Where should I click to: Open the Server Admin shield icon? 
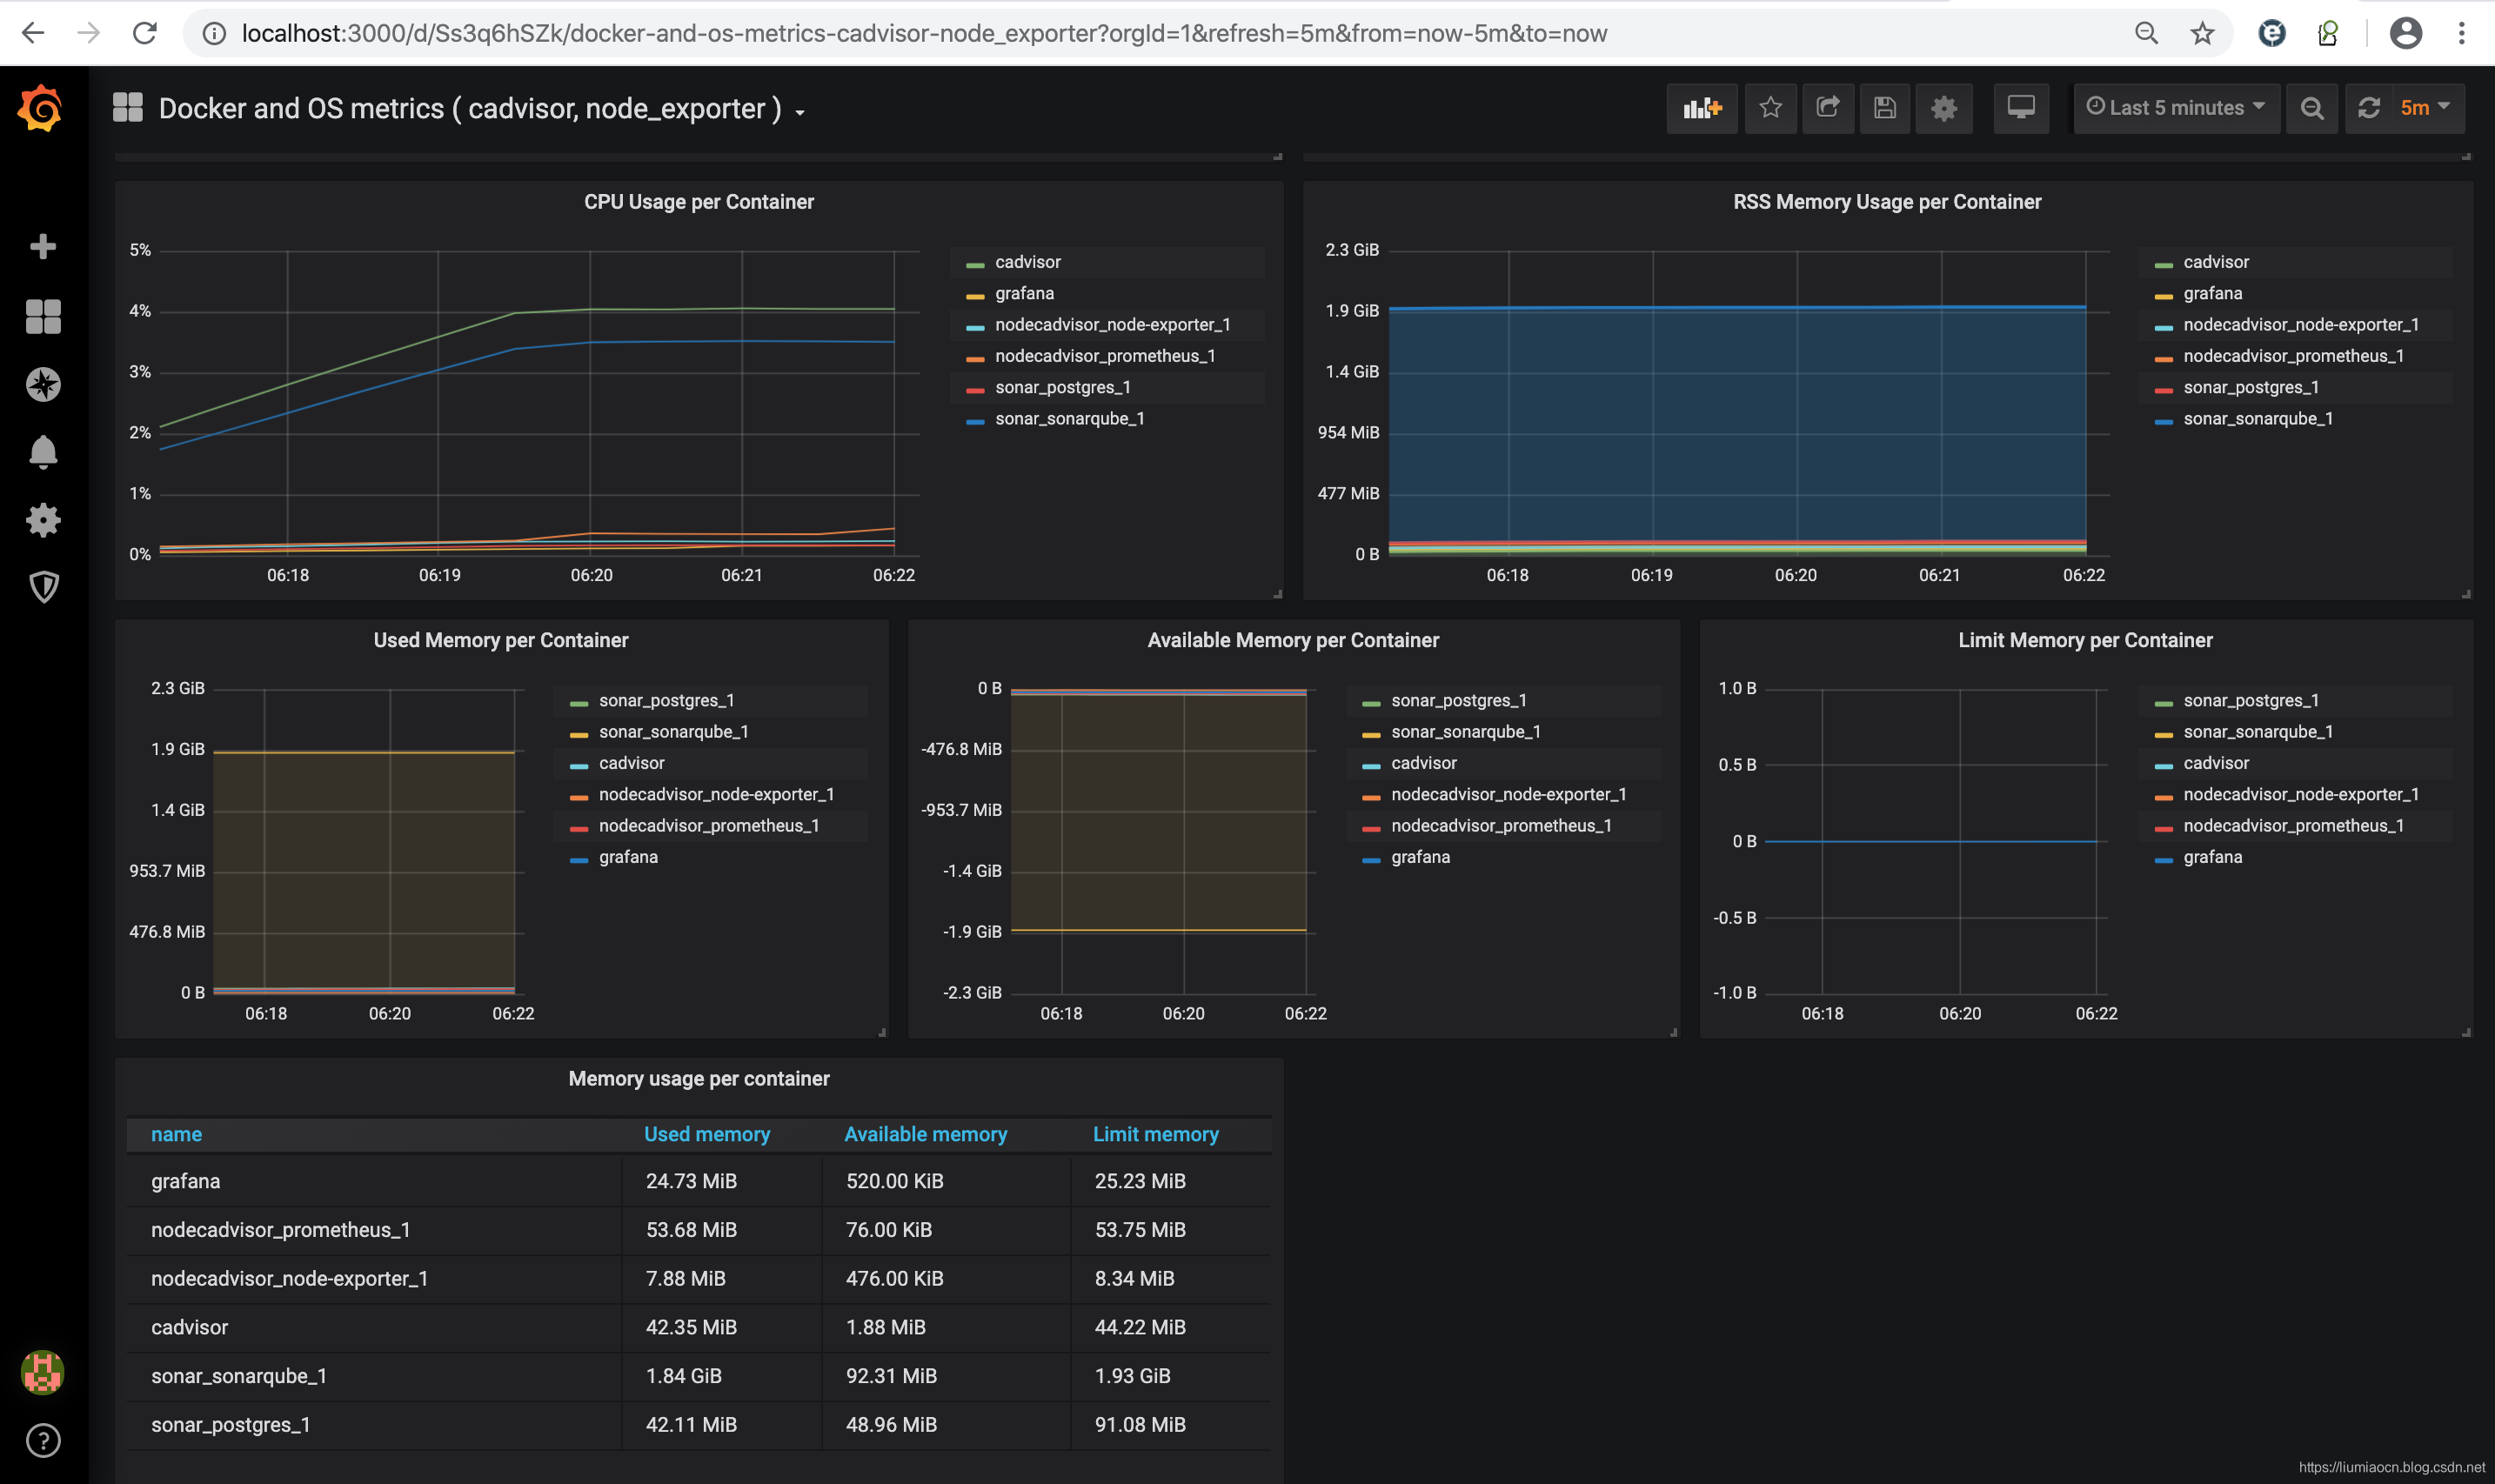coord(43,587)
